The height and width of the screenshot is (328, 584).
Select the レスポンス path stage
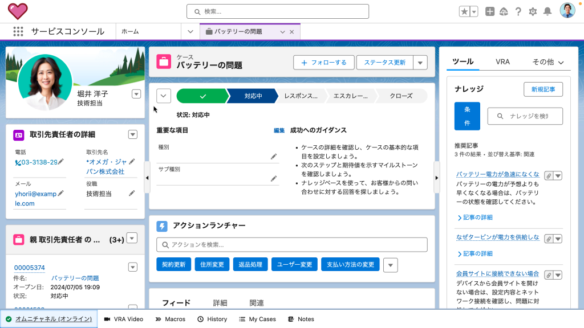(x=301, y=96)
